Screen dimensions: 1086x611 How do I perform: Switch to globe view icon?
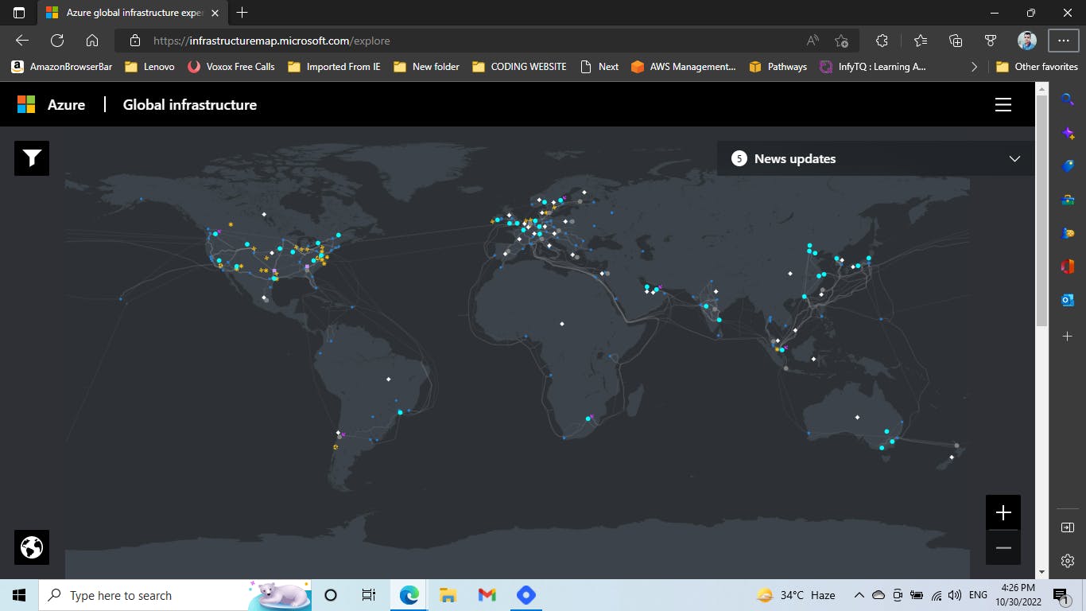coord(32,547)
